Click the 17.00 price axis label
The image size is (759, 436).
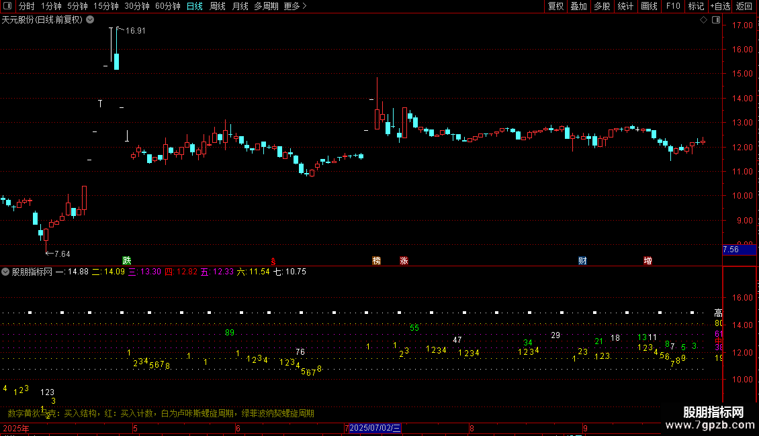[742, 25]
